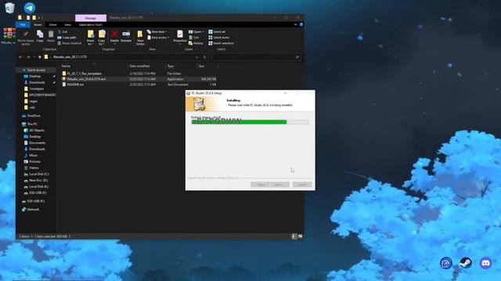Click History in the Open group

196,43
